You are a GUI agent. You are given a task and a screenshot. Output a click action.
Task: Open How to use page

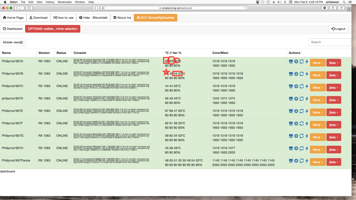click(63, 17)
